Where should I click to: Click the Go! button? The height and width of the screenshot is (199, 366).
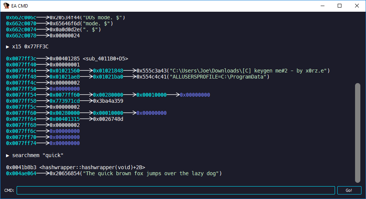click(349, 190)
